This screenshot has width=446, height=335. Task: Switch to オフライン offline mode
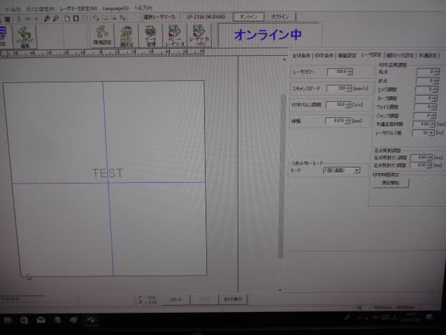[281, 16]
